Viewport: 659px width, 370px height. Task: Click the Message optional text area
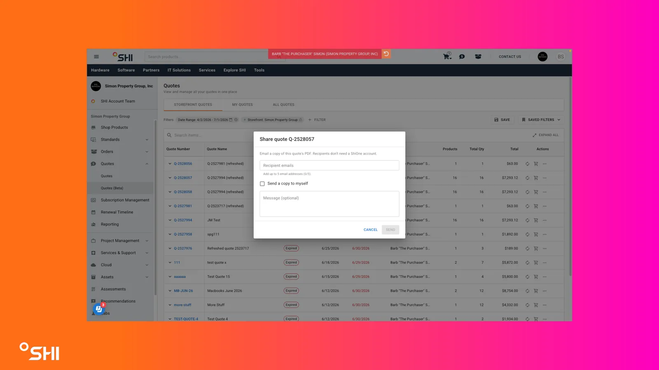coord(329,204)
